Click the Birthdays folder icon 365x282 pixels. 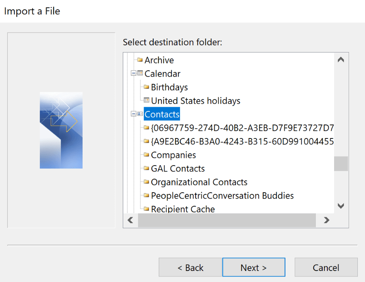click(x=147, y=87)
